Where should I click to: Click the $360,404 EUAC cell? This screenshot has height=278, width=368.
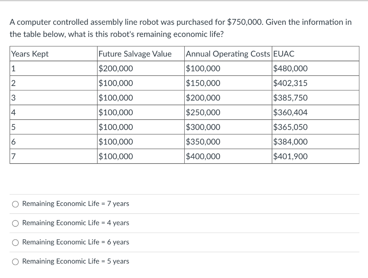click(316, 112)
